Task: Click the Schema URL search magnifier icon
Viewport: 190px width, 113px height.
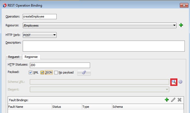Action: [174, 82]
